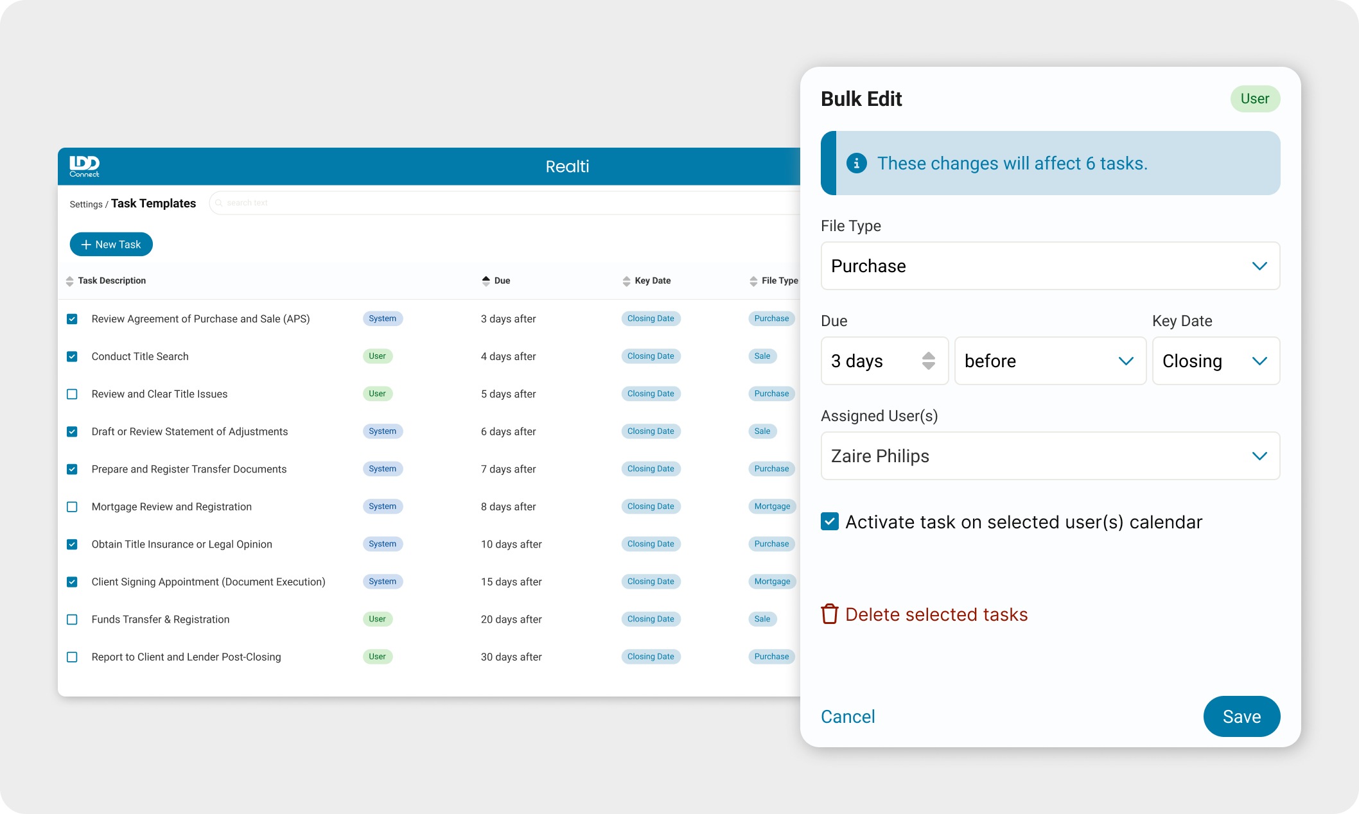Image resolution: width=1359 pixels, height=814 pixels.
Task: Check the Mortgage Review and Registration row
Action: click(72, 507)
